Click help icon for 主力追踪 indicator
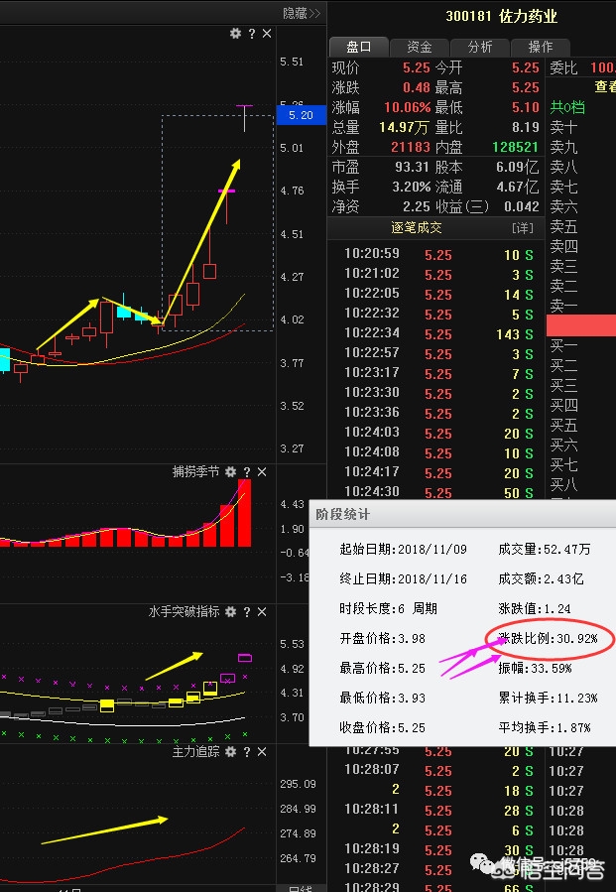This screenshot has height=892, width=616. [x=247, y=752]
